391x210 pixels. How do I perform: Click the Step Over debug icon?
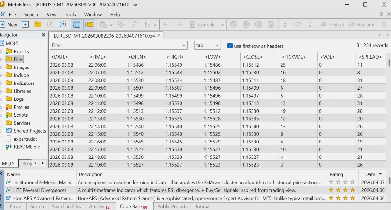click(297, 24)
